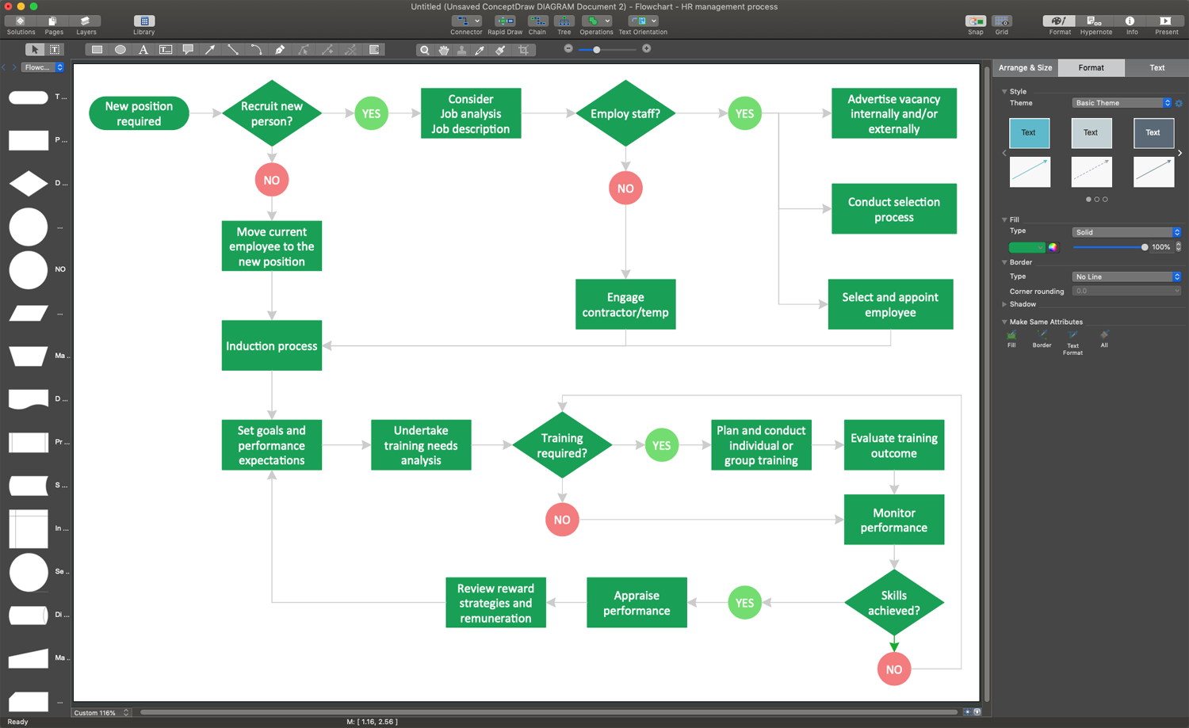Open the Pages panel

tap(54, 25)
